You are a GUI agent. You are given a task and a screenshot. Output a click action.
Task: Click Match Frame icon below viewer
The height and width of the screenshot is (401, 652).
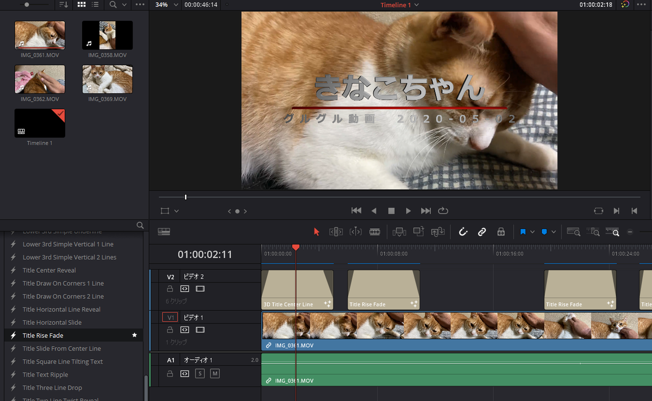click(x=599, y=211)
